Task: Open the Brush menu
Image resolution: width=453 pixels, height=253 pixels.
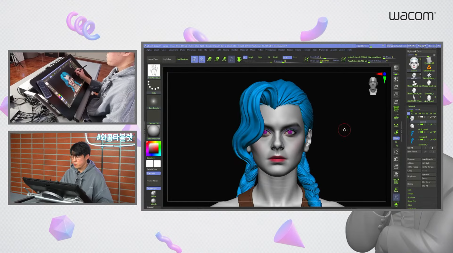Action: [x=156, y=50]
